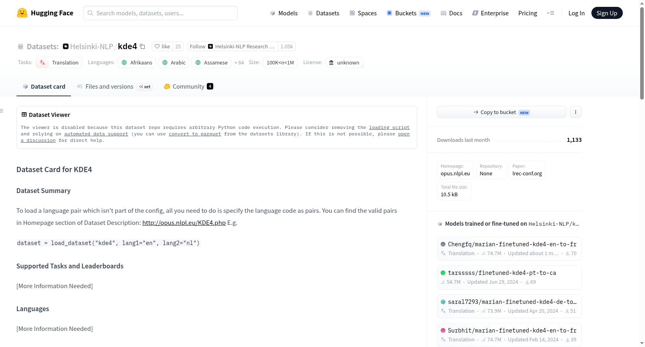Open the Pricing page link
The height and width of the screenshot is (347, 645).
coord(528,13)
